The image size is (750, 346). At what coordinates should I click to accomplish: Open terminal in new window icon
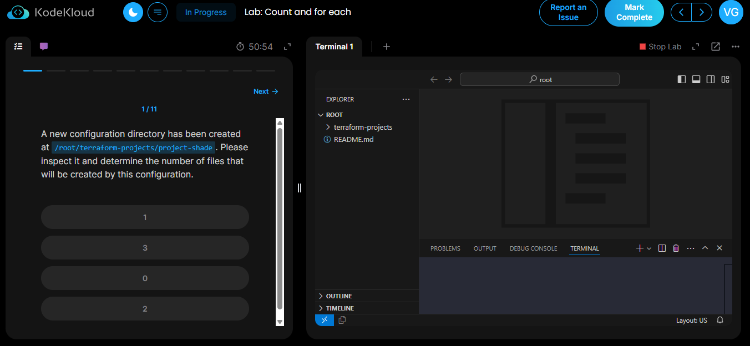(716, 47)
